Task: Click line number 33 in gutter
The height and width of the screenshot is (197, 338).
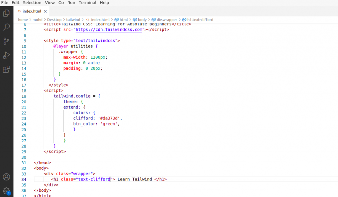Action: [24, 174]
